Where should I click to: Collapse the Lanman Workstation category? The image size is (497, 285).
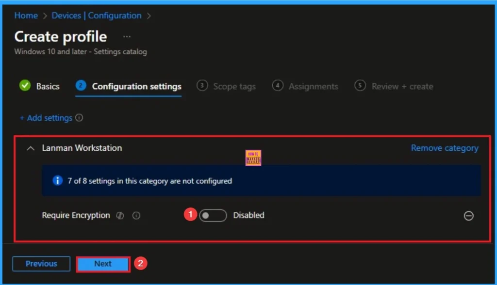pyautogui.click(x=31, y=148)
